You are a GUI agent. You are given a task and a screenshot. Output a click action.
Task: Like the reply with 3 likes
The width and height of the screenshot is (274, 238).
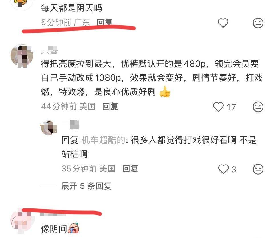(223, 169)
